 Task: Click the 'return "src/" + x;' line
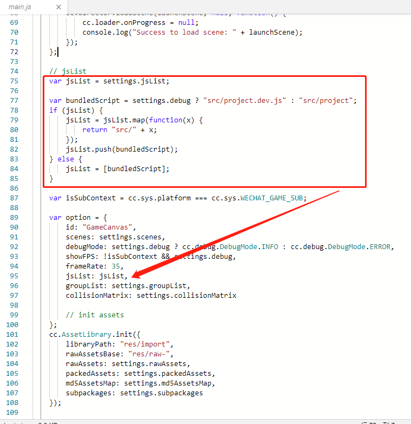point(120,130)
